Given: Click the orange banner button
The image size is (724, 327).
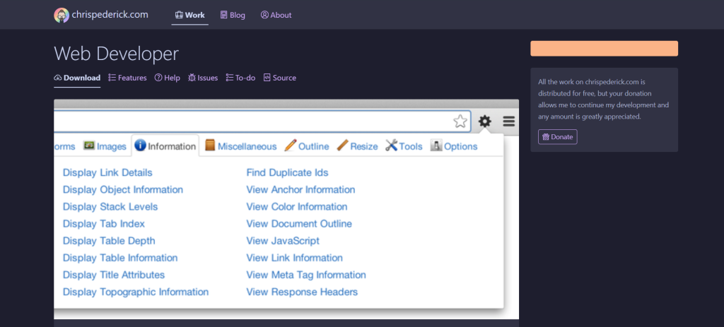Looking at the screenshot, I should [x=604, y=49].
